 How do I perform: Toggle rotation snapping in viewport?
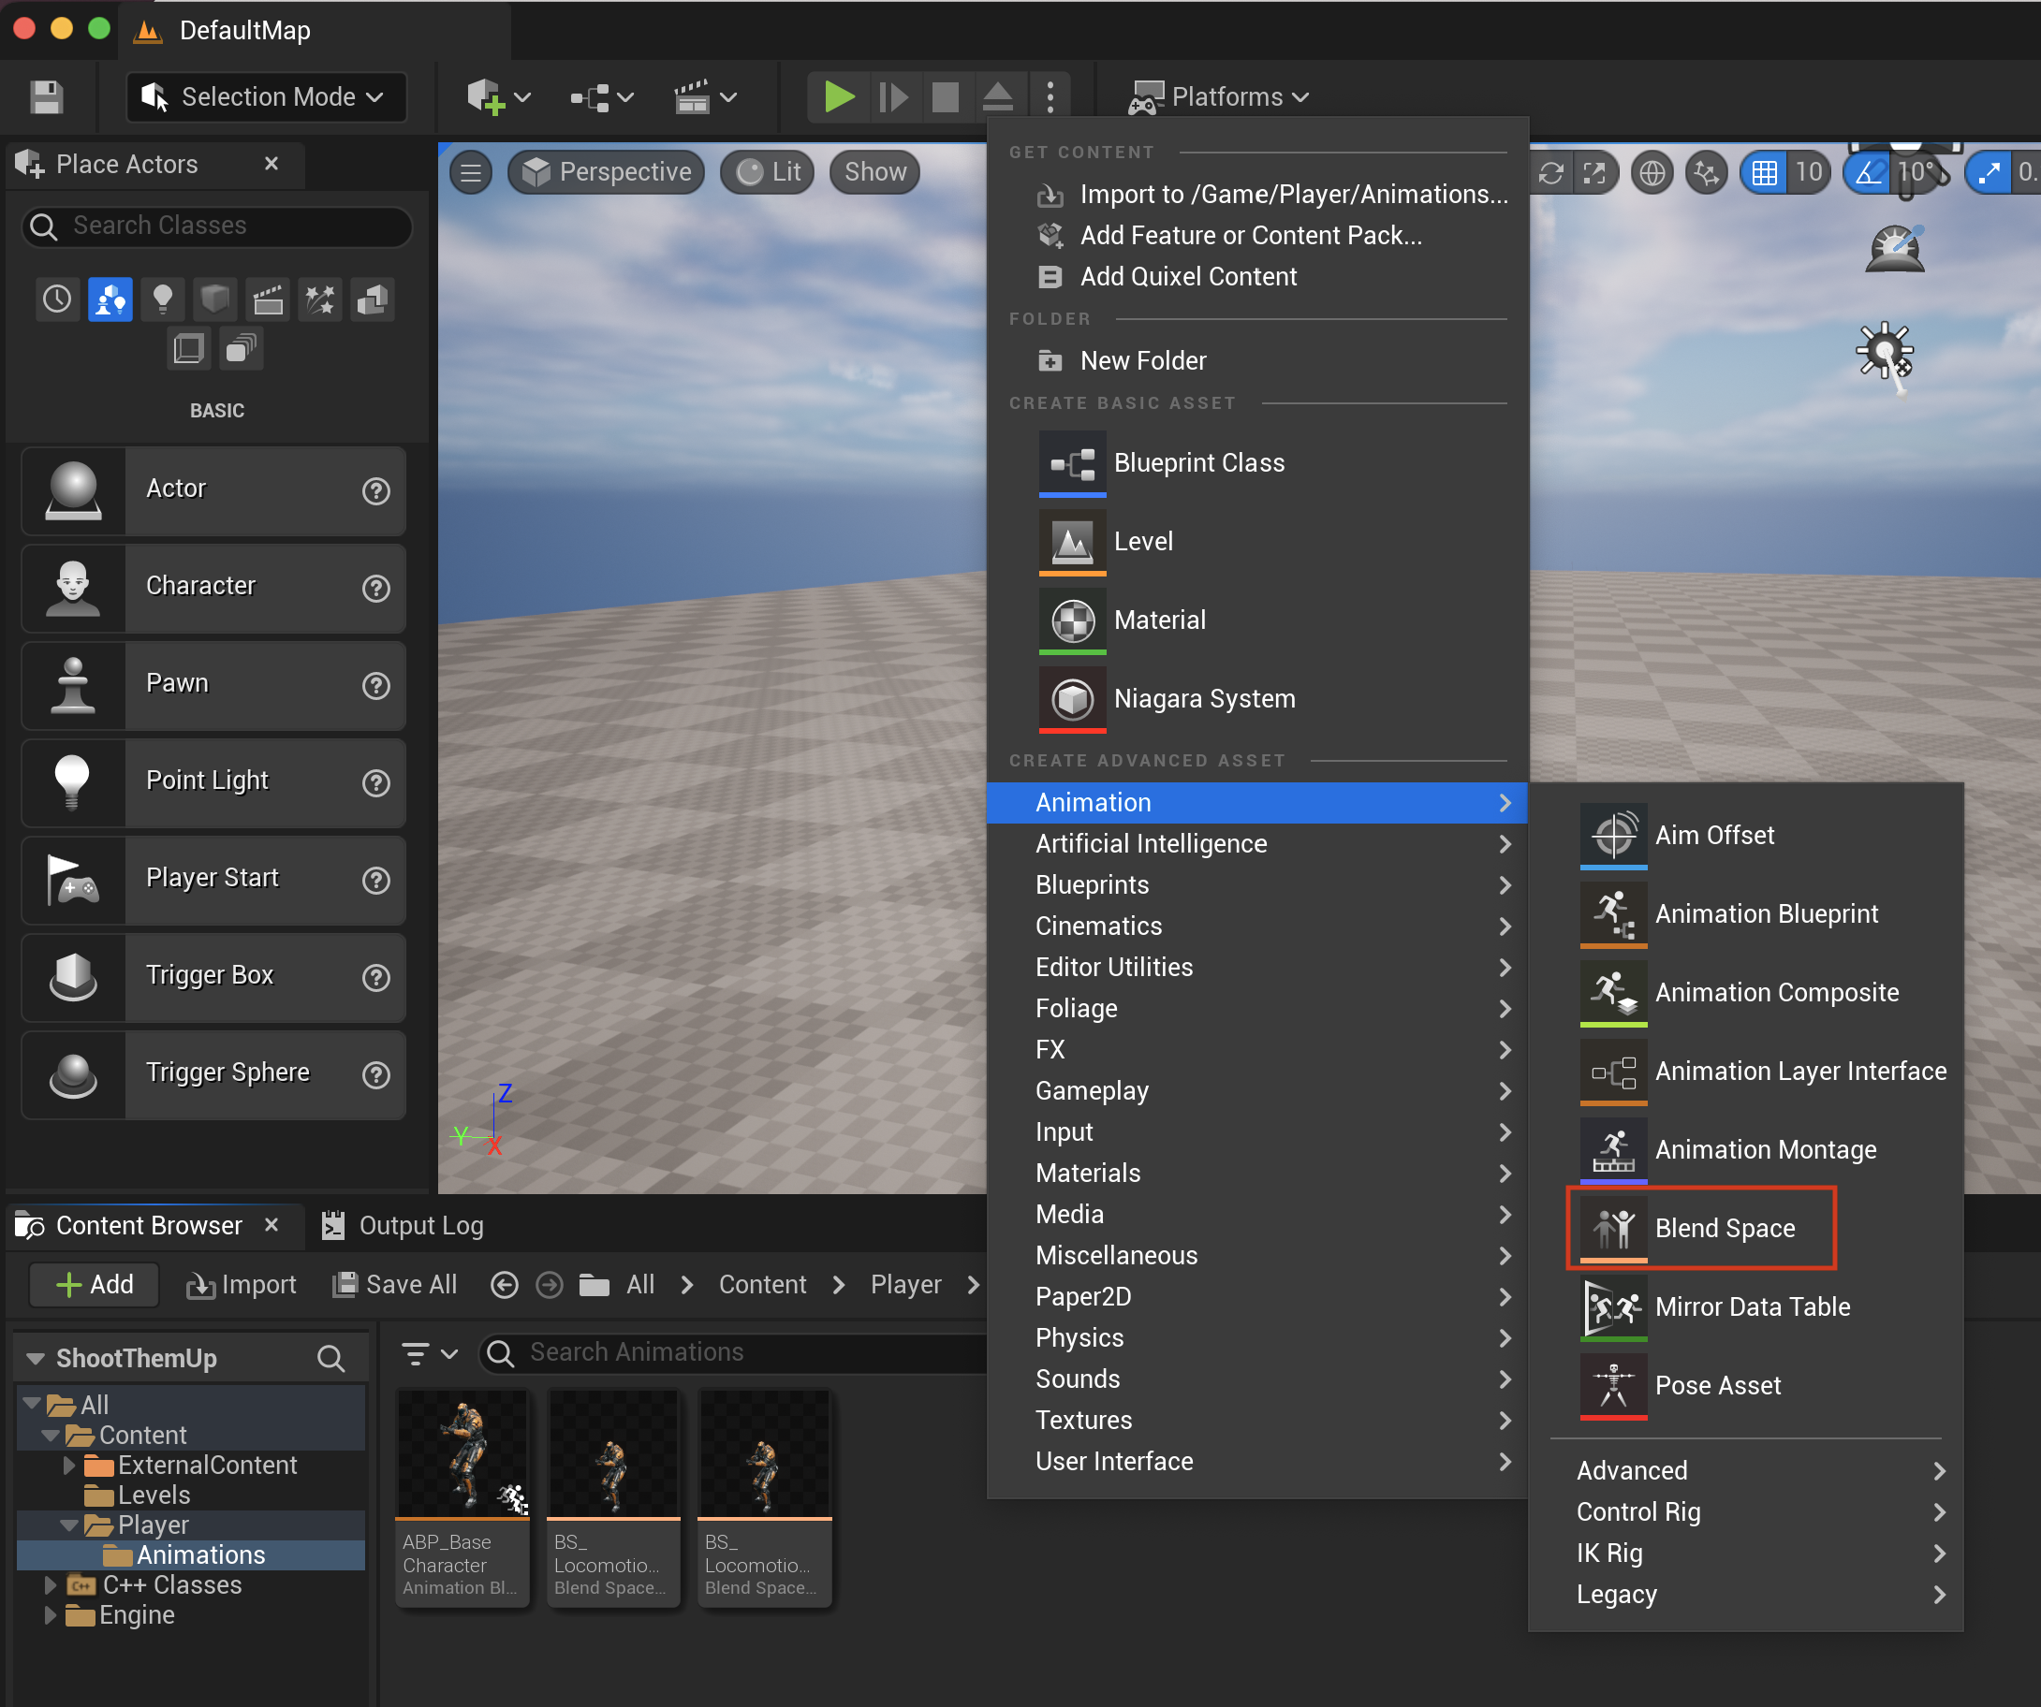1867,173
